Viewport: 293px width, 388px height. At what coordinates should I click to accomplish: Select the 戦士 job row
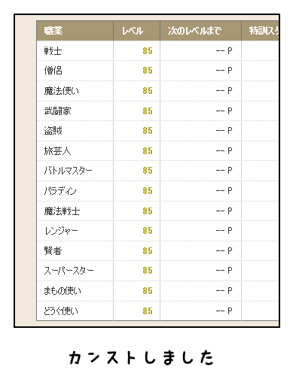click(158, 51)
